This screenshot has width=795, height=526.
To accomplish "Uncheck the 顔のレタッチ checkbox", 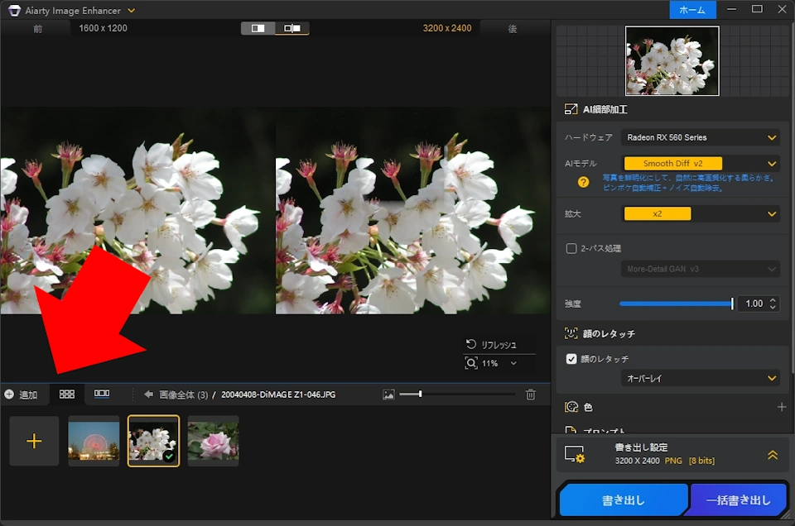I will [x=571, y=358].
